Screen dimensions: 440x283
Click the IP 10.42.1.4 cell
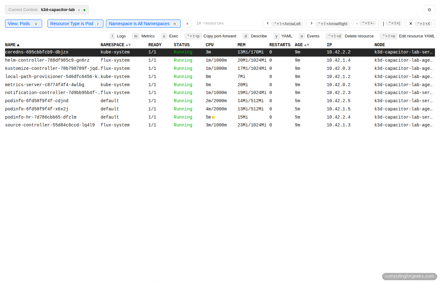click(338, 60)
